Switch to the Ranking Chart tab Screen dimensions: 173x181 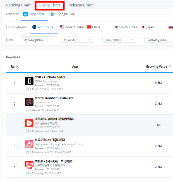coord(18,5)
